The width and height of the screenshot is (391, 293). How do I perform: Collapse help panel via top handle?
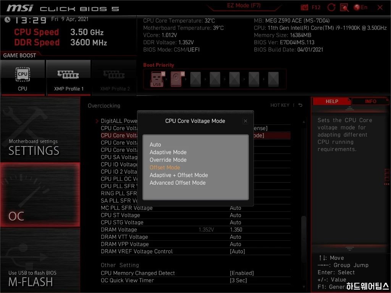(350, 108)
